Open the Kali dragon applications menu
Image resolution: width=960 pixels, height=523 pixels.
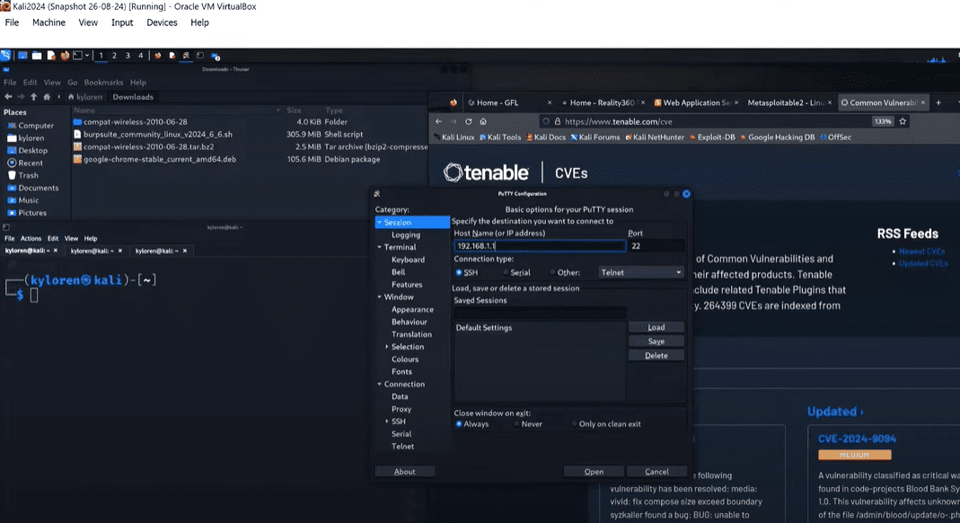click(x=6, y=56)
